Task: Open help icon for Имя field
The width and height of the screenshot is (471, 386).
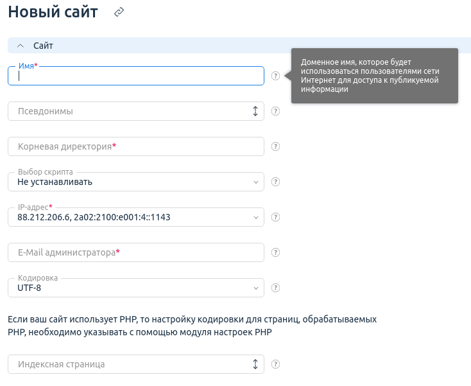Action: point(275,76)
